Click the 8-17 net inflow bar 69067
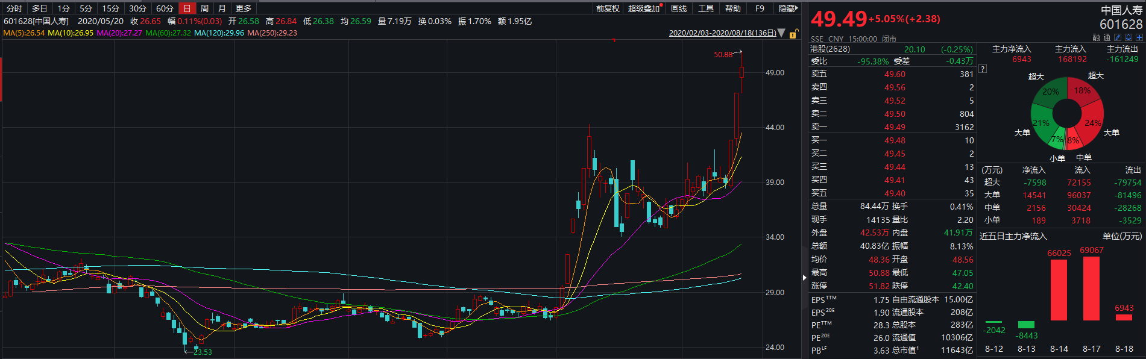Image resolution: width=1146 pixels, height=359 pixels. (x=1092, y=289)
